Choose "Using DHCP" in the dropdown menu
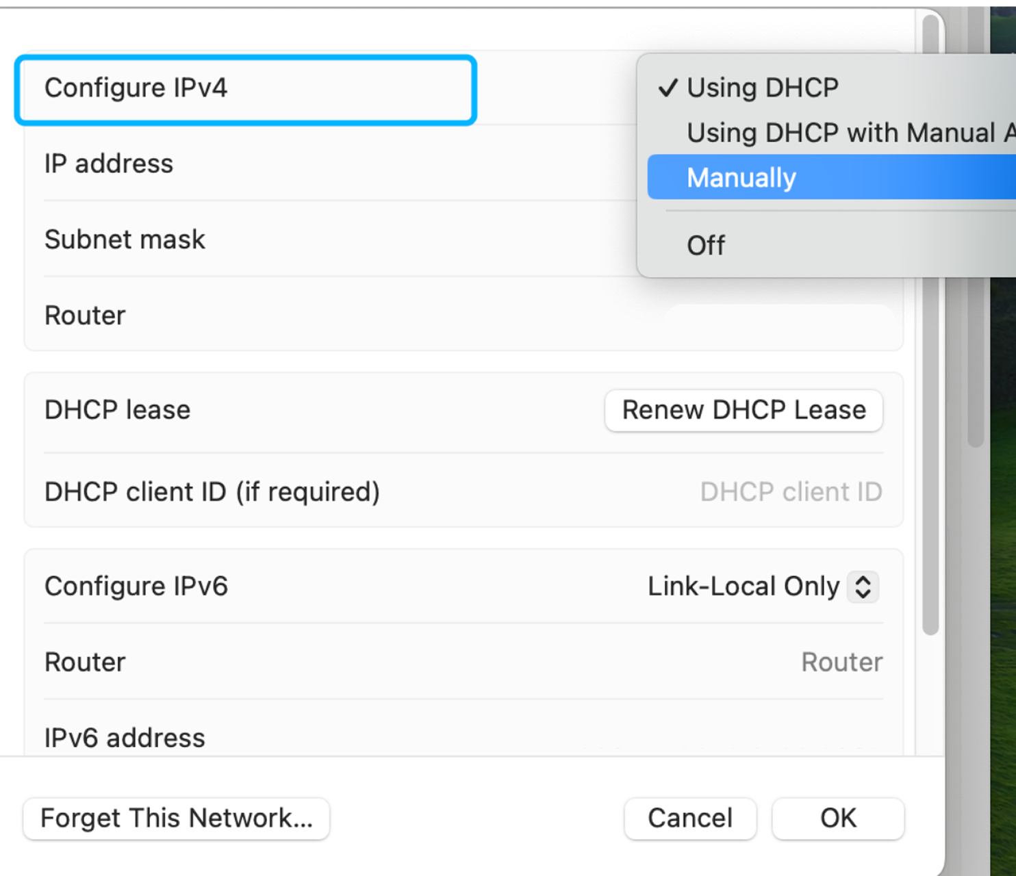The image size is (1016, 876). (x=762, y=88)
